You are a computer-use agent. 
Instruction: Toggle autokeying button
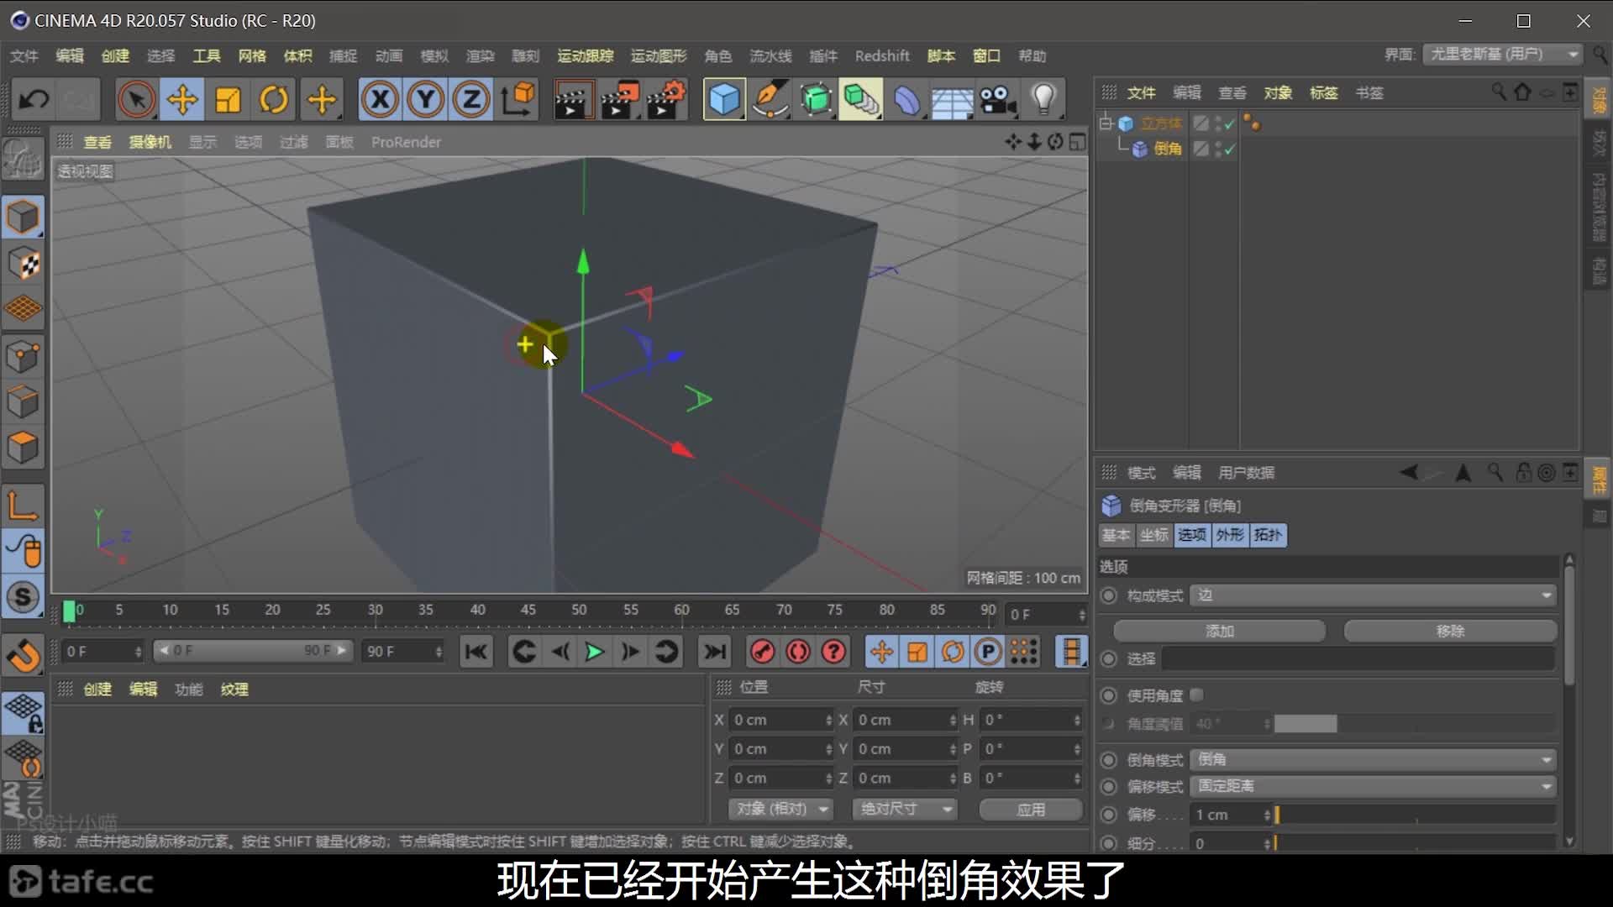798,652
